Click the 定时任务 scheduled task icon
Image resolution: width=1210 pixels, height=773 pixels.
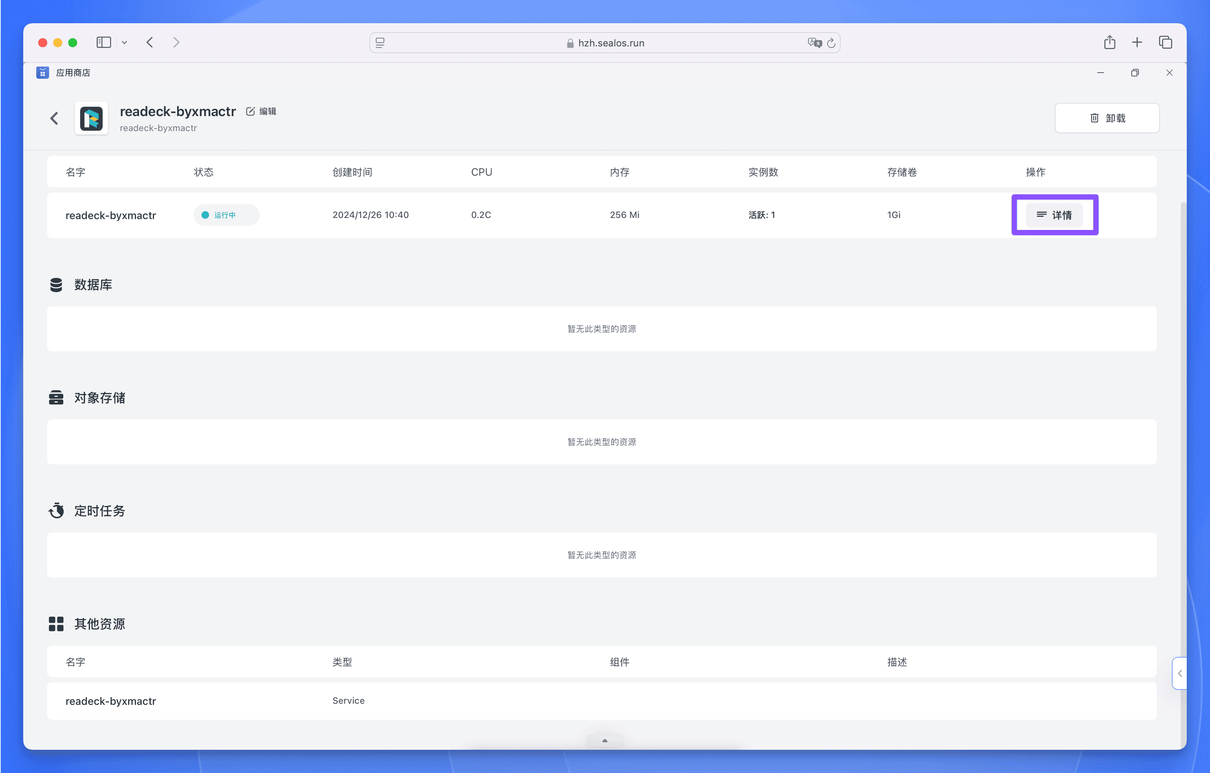[56, 510]
